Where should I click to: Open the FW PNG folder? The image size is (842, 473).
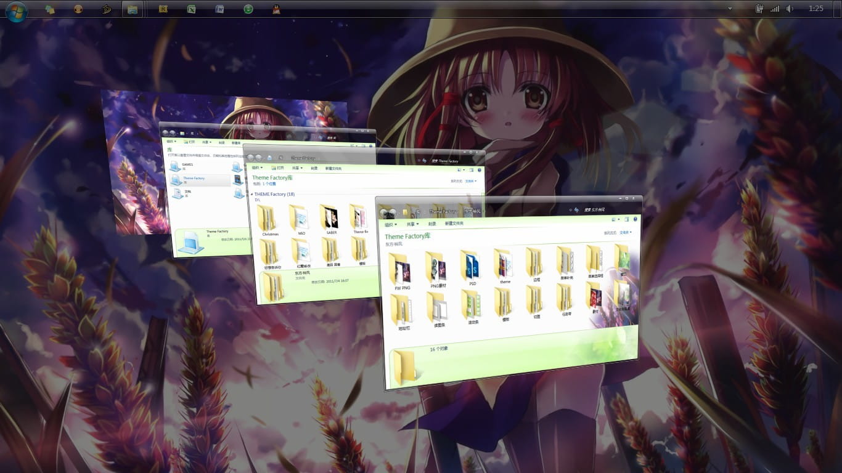(x=401, y=270)
